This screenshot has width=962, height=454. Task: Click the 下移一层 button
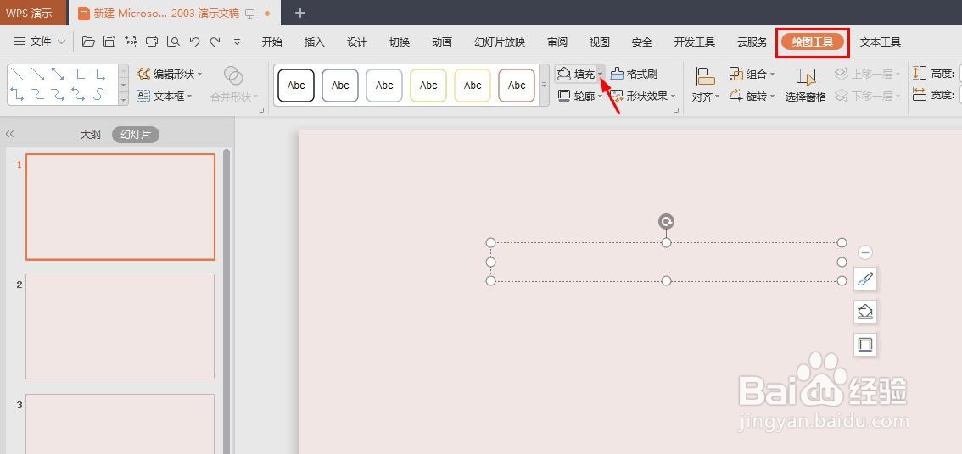(867, 97)
